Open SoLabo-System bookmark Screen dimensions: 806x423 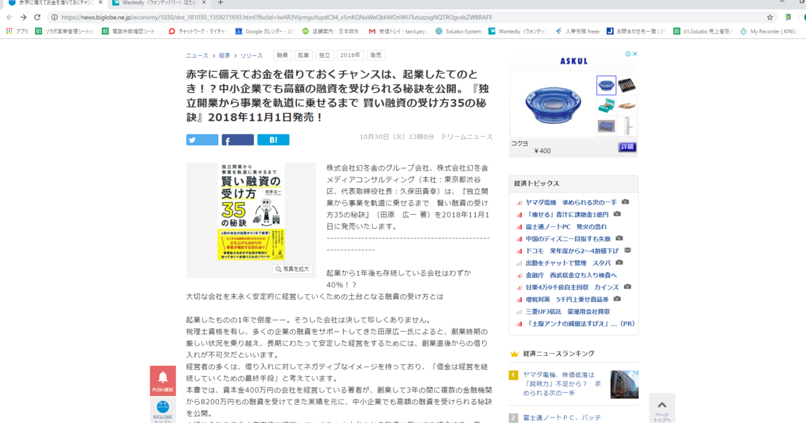459,31
